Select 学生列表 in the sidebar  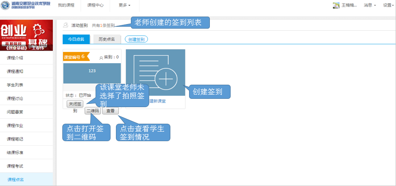(15, 85)
